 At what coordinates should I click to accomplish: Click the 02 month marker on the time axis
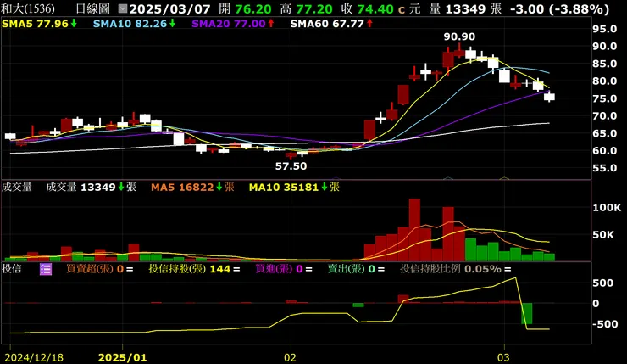point(291,357)
